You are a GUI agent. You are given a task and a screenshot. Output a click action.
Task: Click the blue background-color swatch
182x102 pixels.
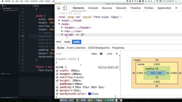(90, 94)
